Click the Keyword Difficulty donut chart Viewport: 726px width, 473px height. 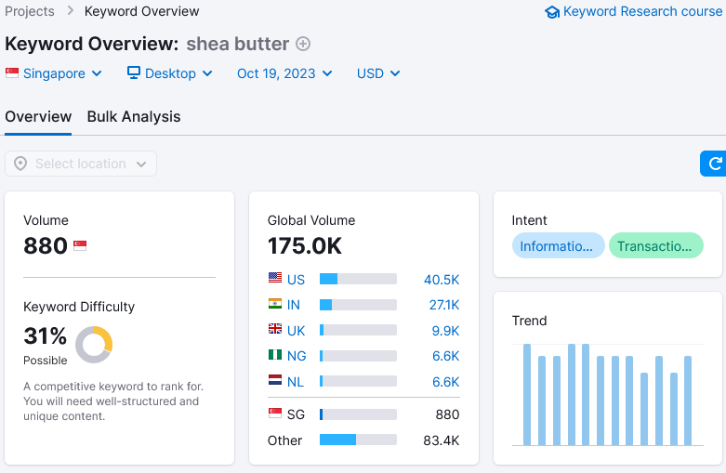[94, 345]
